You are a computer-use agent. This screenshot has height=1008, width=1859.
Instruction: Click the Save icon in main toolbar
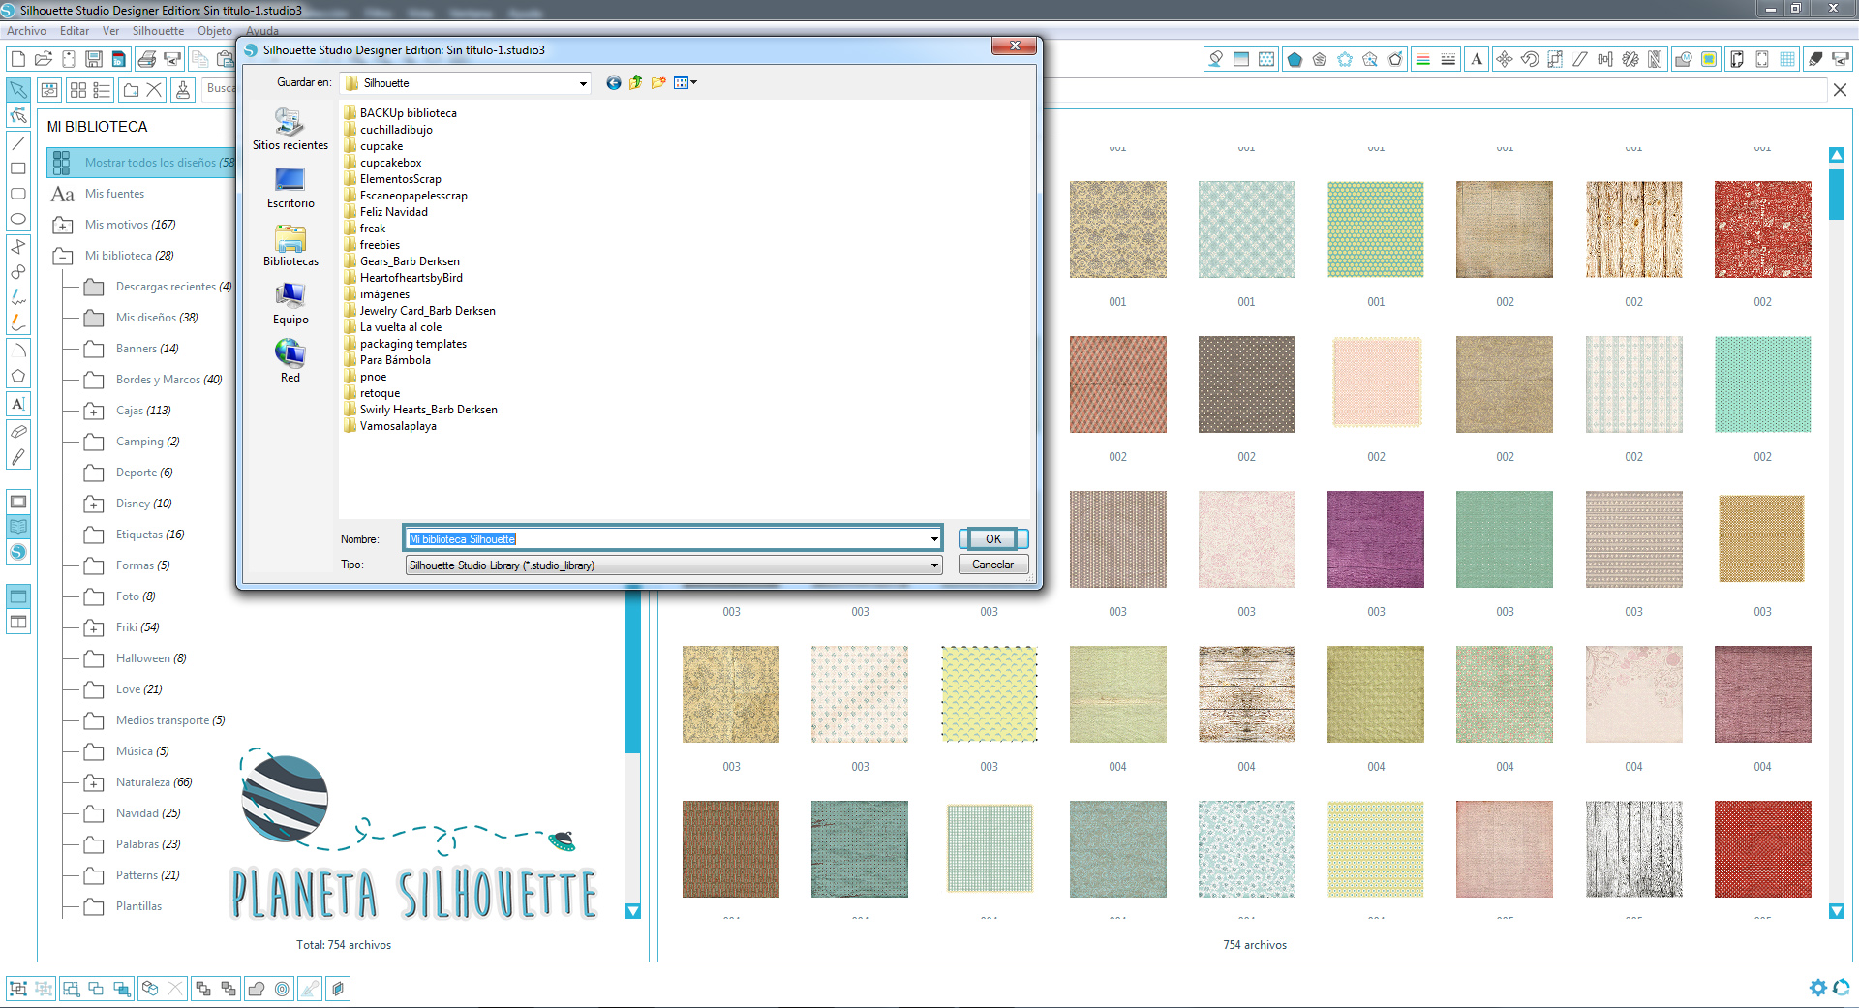point(94,60)
